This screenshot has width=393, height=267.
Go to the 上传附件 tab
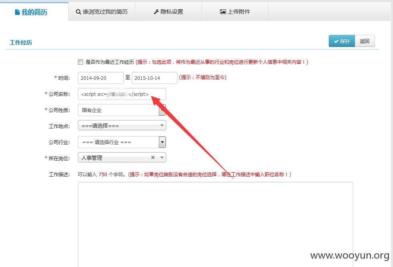point(235,12)
